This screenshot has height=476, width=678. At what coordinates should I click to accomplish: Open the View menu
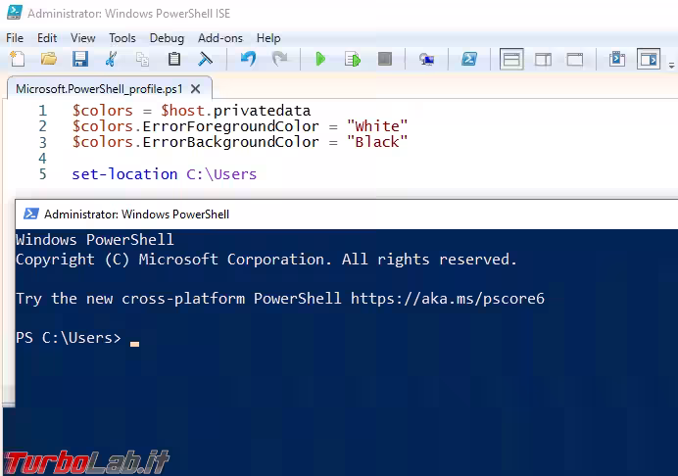click(x=82, y=38)
